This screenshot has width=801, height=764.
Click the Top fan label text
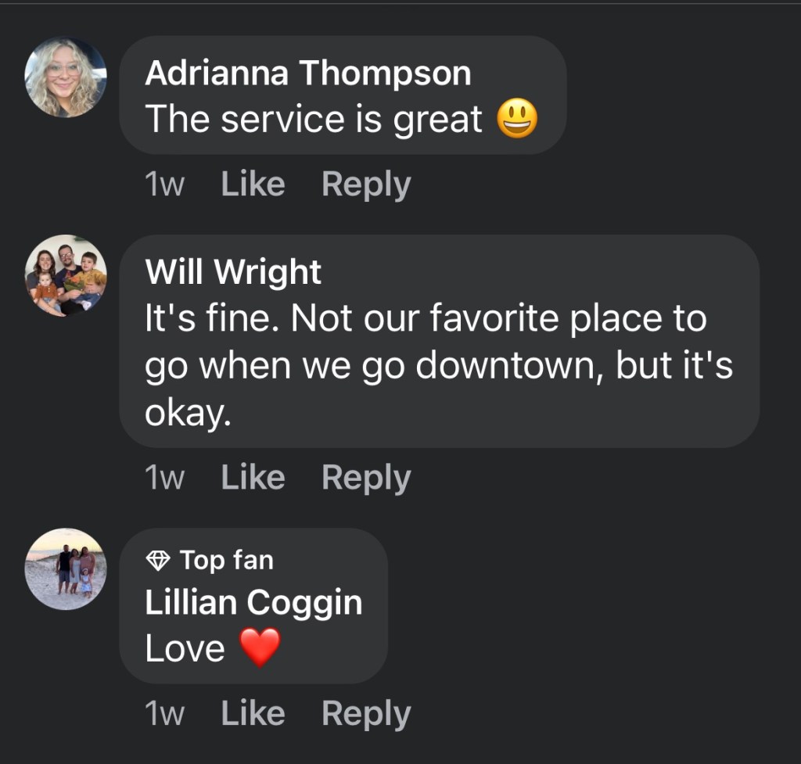[x=226, y=560]
